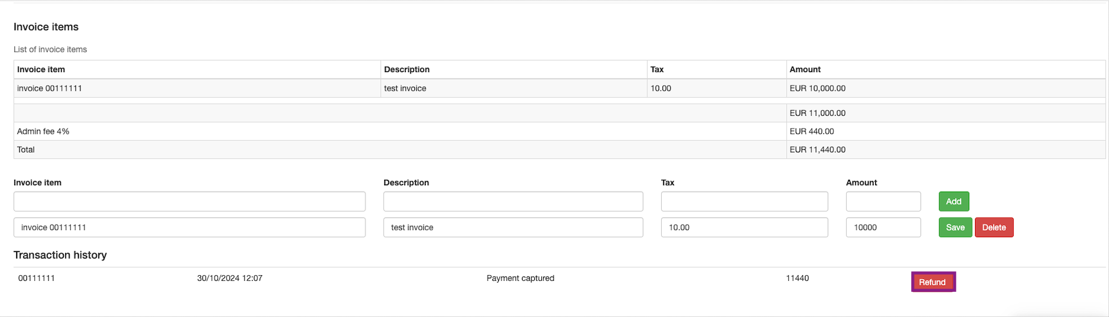Click the Description table column header

click(x=407, y=69)
